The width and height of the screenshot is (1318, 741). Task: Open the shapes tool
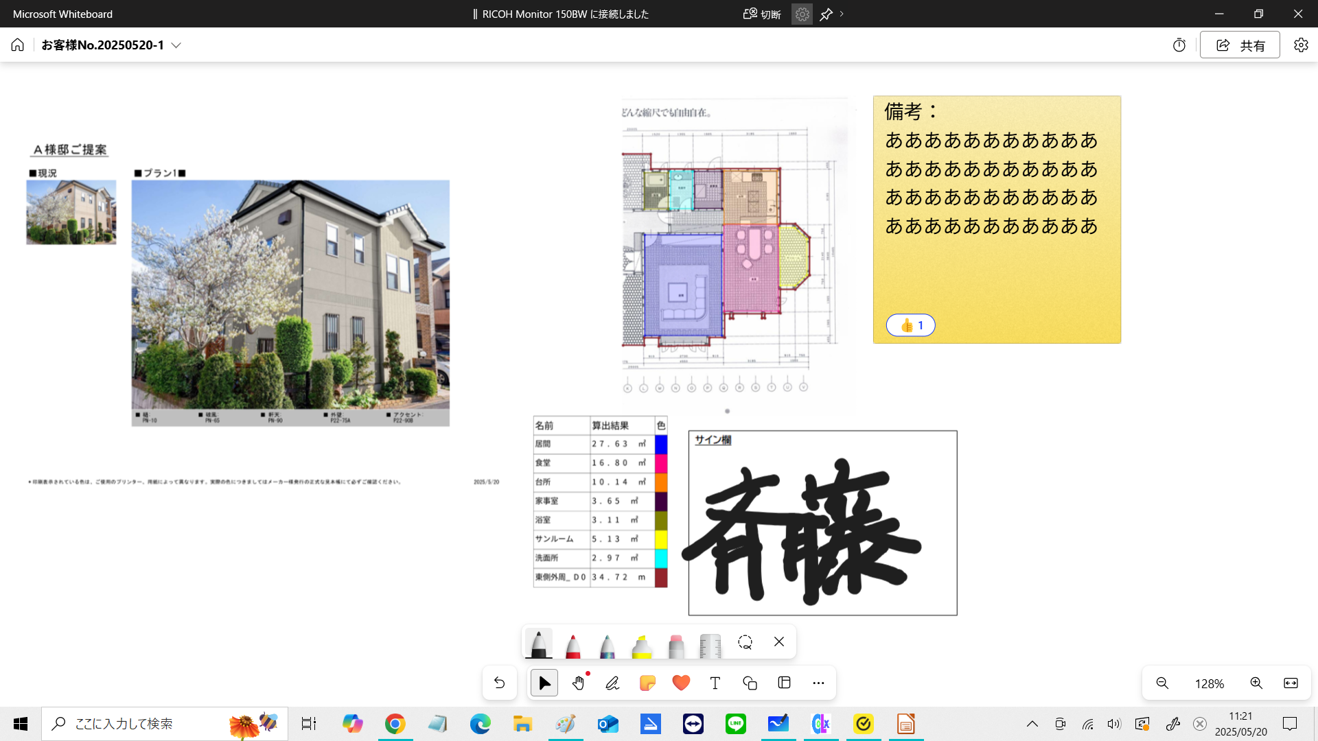[750, 683]
